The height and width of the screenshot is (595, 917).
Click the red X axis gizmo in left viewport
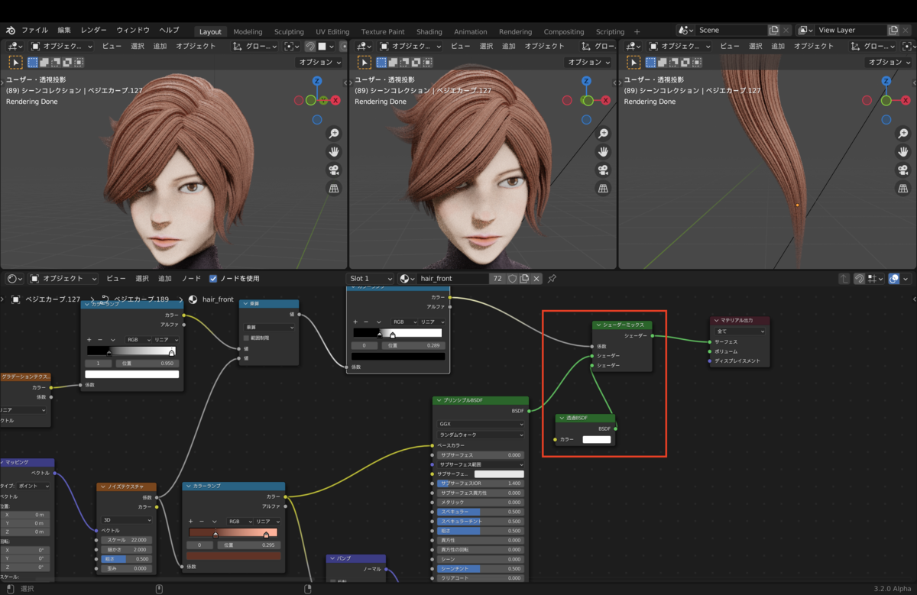tap(335, 100)
